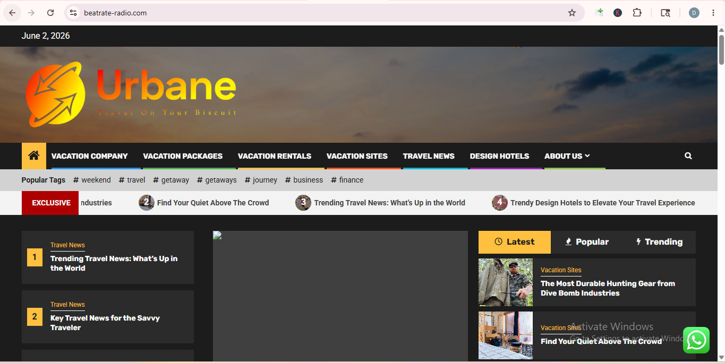Switch to the Trending tab

point(659,242)
